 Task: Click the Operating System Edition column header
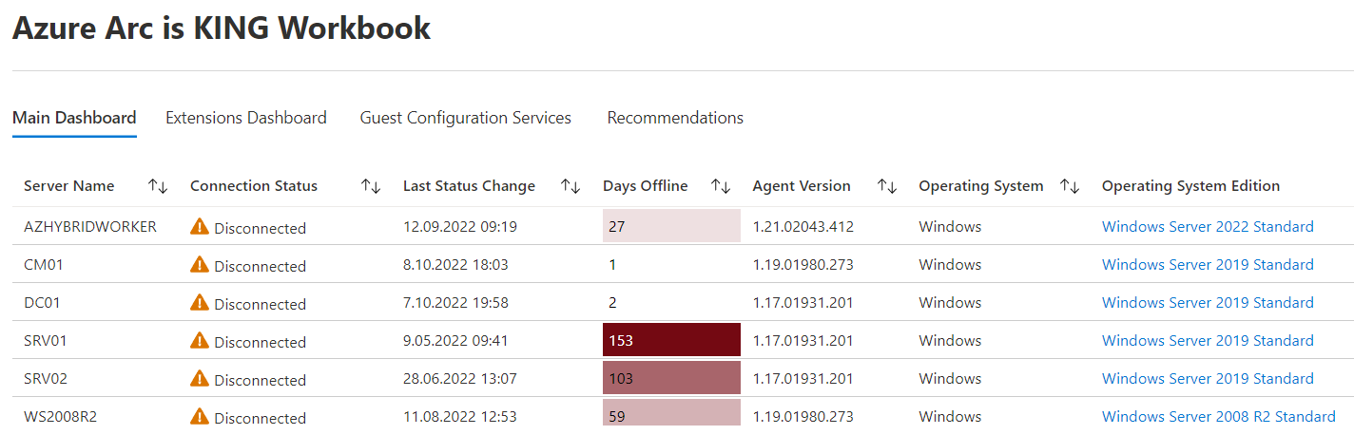[1190, 186]
